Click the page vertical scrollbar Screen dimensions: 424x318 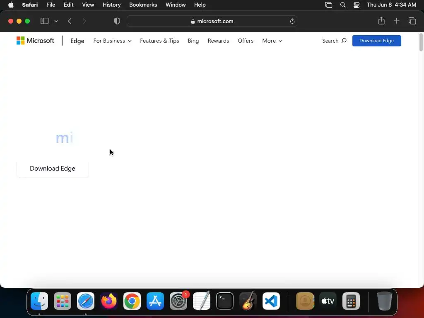(421, 43)
